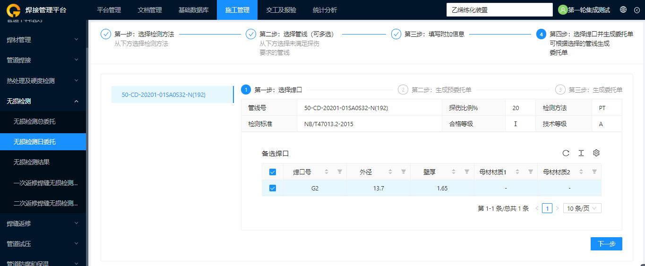Open the 基础数据库 top menu

[x=194, y=10]
